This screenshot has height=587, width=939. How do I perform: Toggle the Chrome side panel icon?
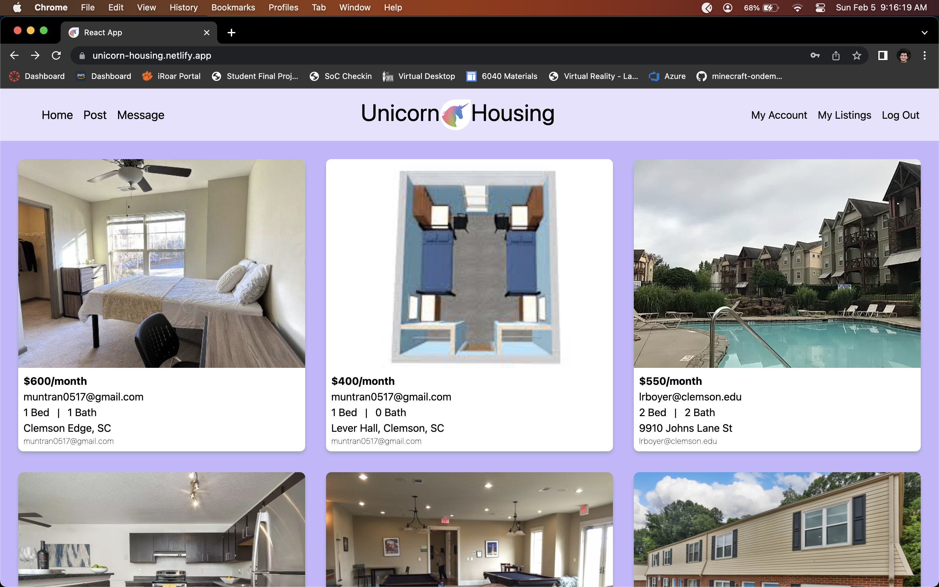tap(883, 55)
